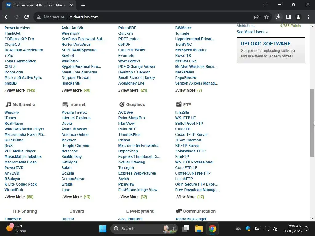
Task: Open the Google Chrome link
Action: (75, 145)
